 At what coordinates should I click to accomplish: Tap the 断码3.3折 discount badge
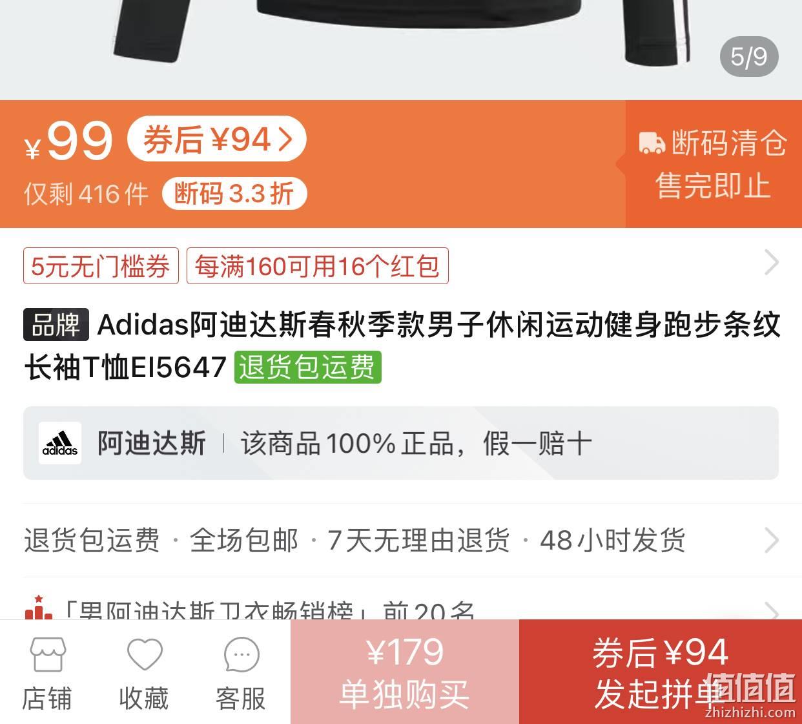(x=234, y=193)
